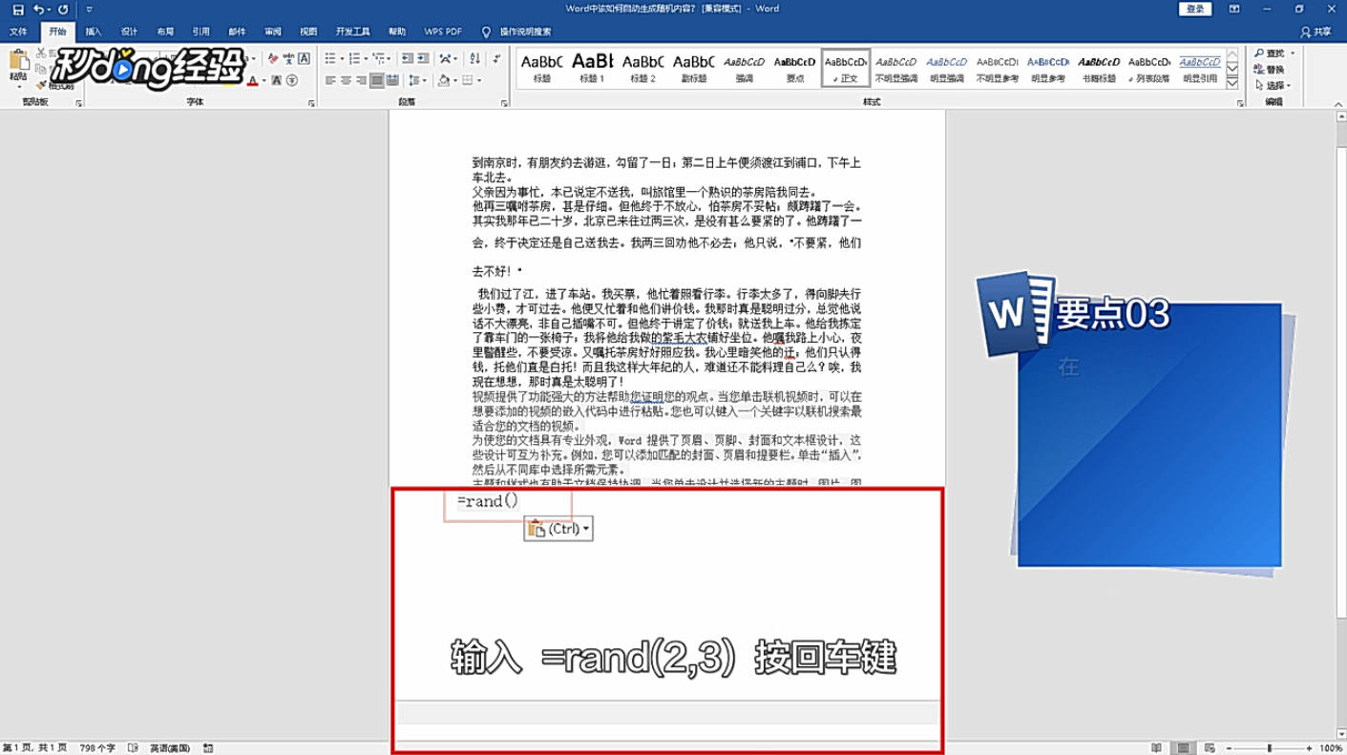
Task: Apply numbered list formatting
Action: [x=353, y=57]
